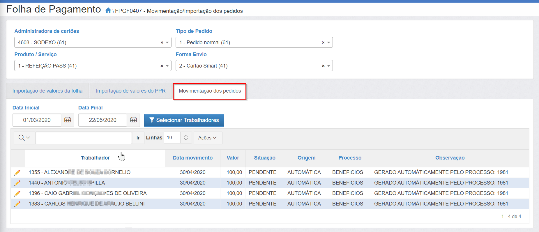Clear the Produto / Serviço selection
Screen dimensions: 539x232
pyautogui.click(x=162, y=66)
